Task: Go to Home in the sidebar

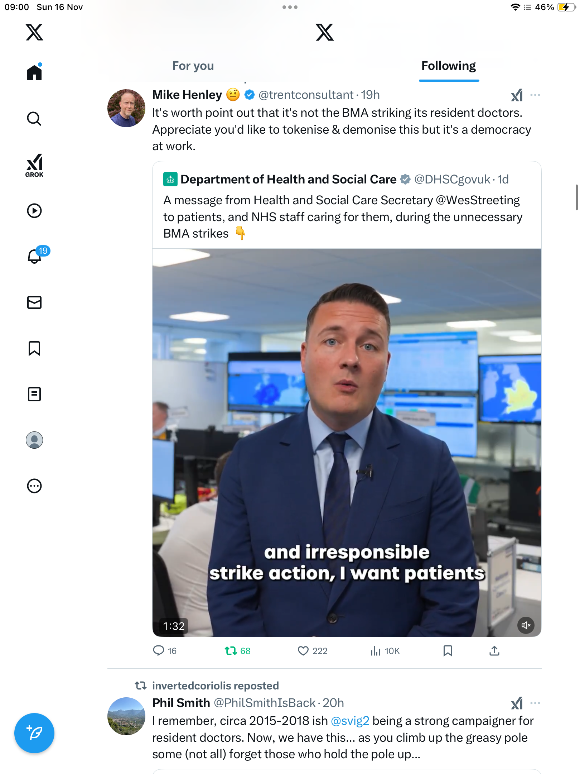Action: click(34, 72)
